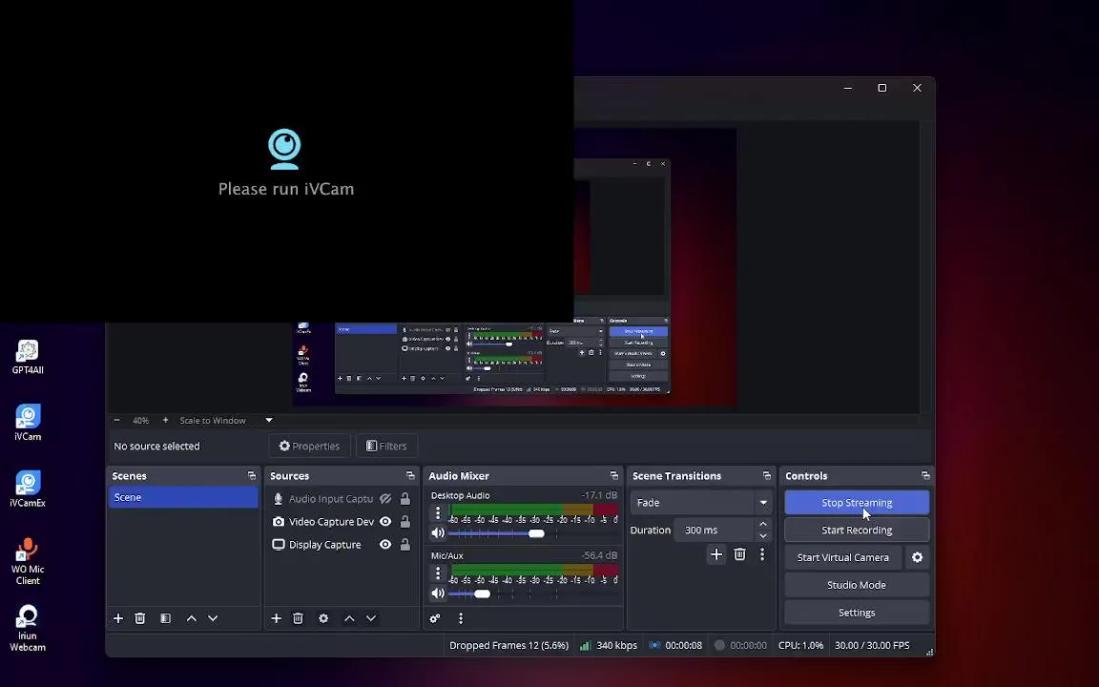Screen dimensions: 1099x687
Task: Add a new source with plus icon
Action: point(276,618)
